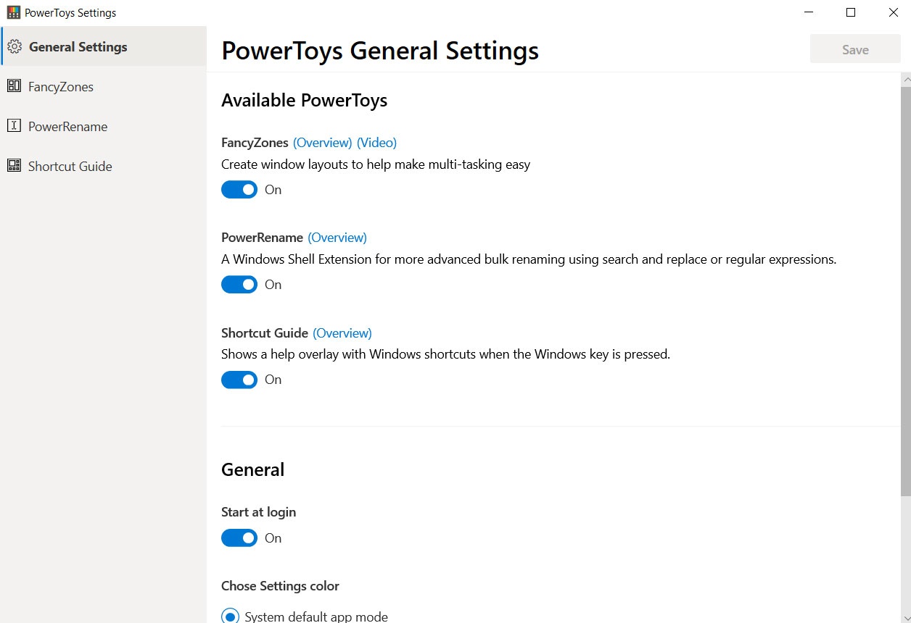Open the FancyZones Overview link
Viewport: 911px width, 623px height.
(x=323, y=143)
